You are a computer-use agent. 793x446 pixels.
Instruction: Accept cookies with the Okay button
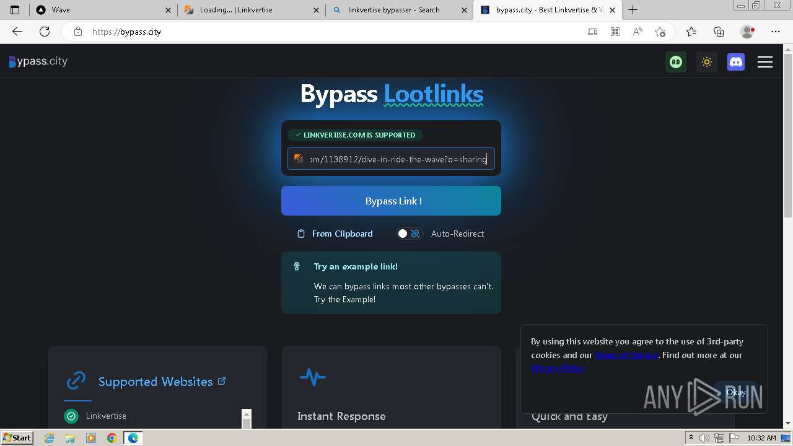coord(736,392)
